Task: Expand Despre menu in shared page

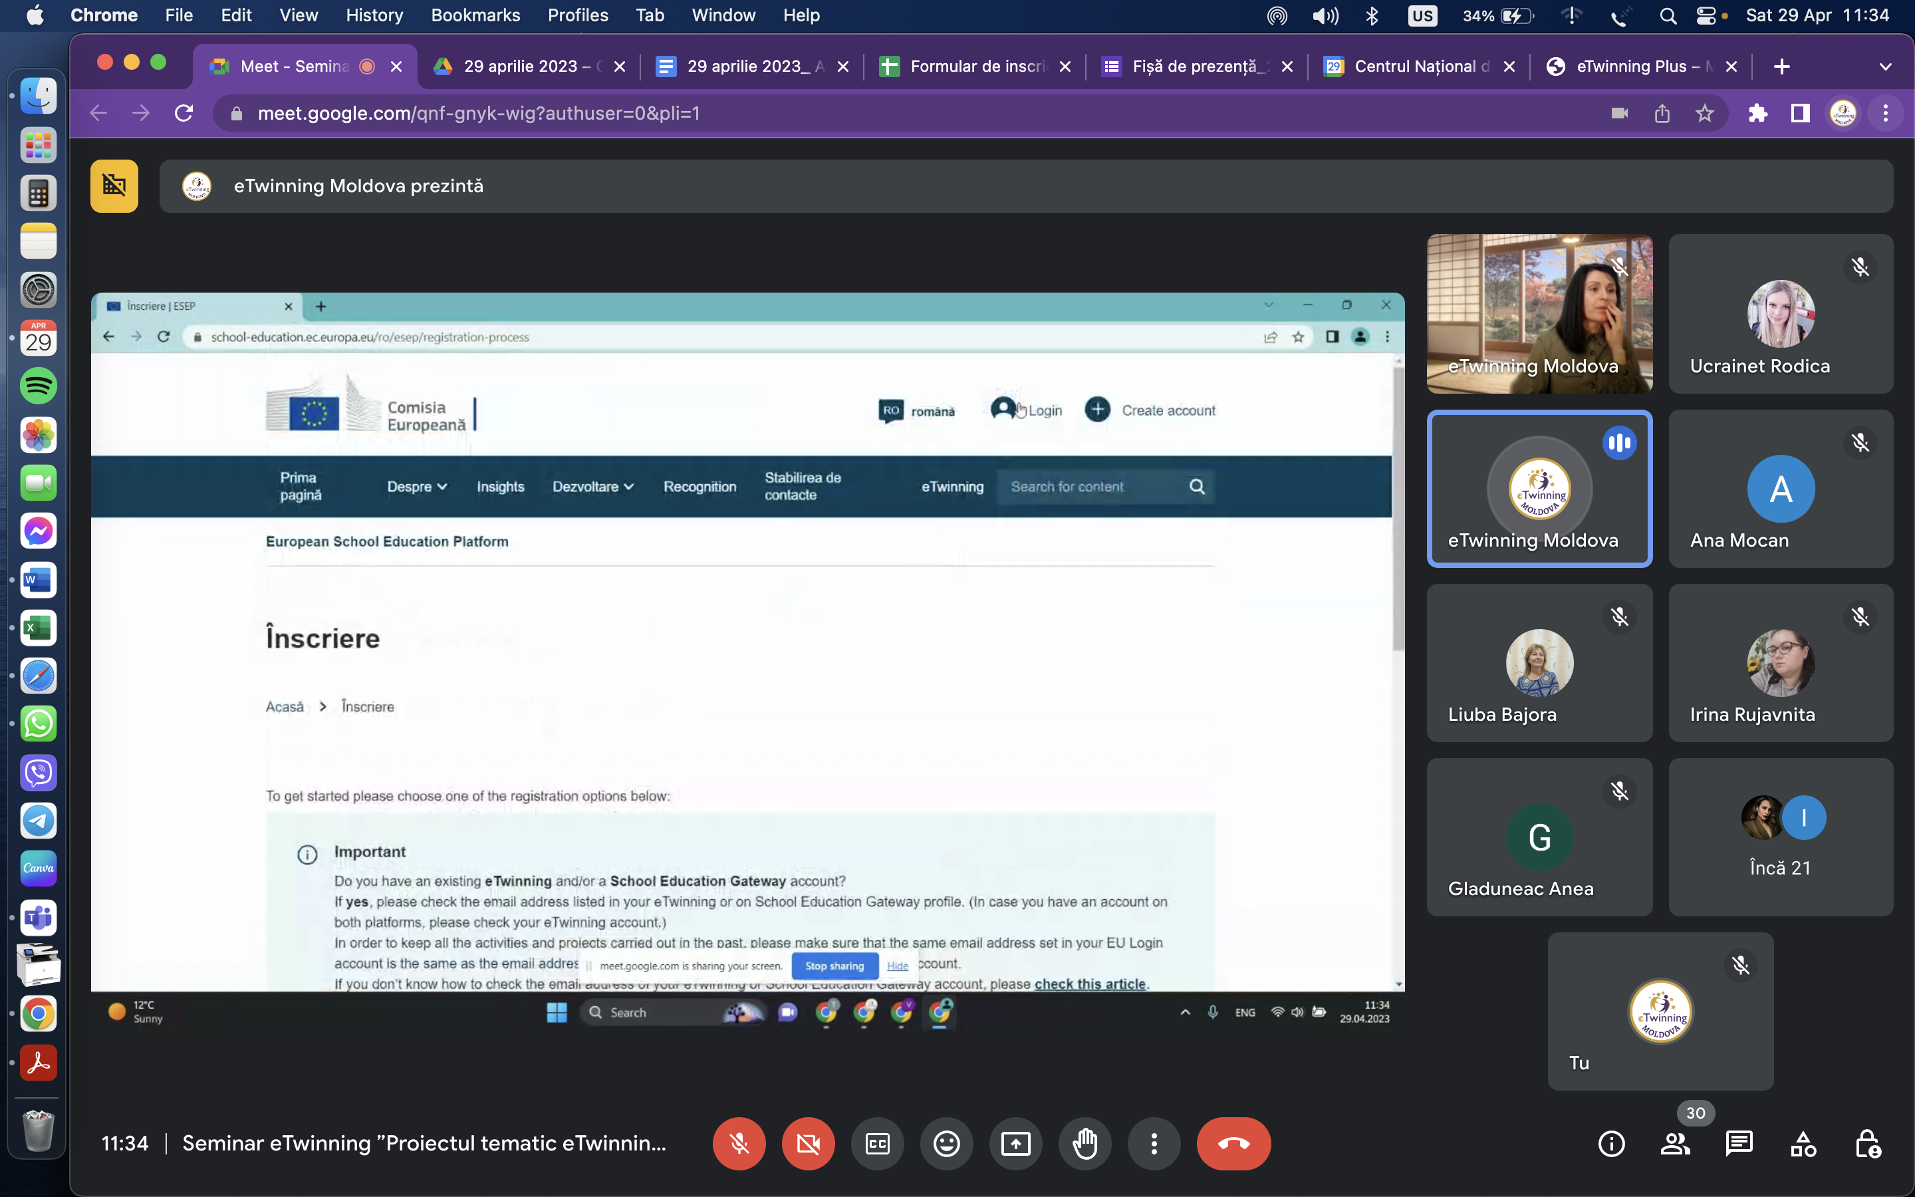Action: pyautogui.click(x=417, y=487)
